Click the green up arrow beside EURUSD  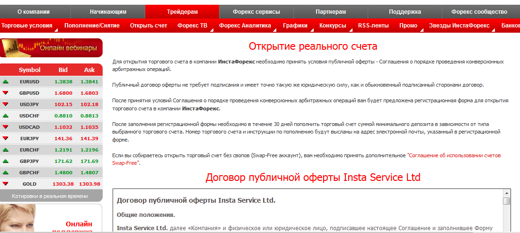point(5,81)
